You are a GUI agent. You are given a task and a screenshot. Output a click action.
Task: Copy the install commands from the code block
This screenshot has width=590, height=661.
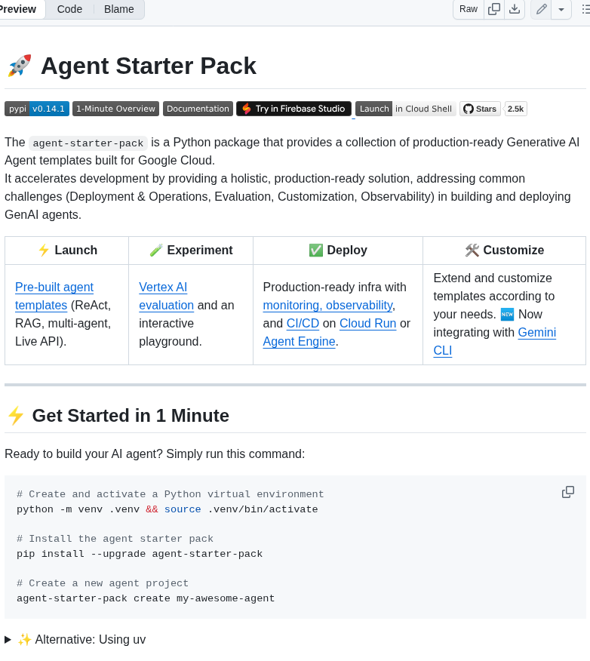pos(567,491)
